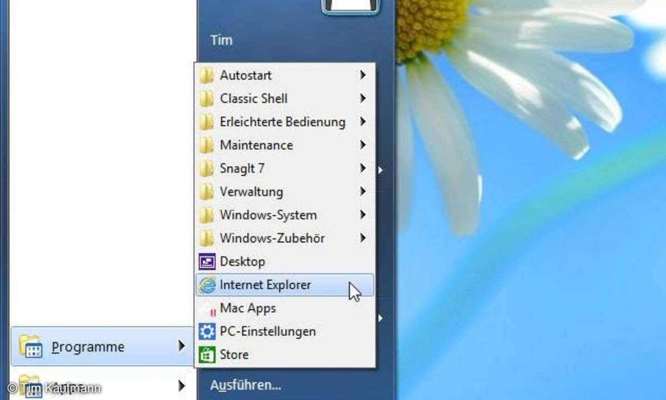This screenshot has height=400, width=666.
Task: Click Ausführen... in the start menu
Action: [246, 385]
